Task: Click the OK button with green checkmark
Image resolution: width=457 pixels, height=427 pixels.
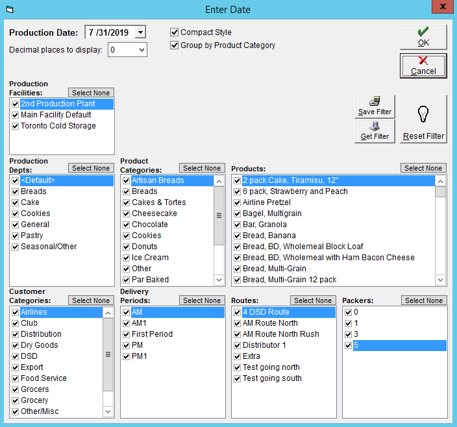Action: (423, 37)
